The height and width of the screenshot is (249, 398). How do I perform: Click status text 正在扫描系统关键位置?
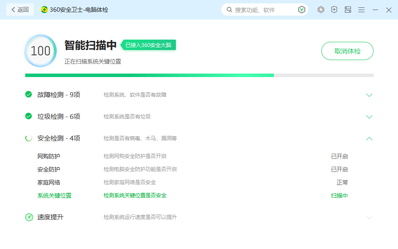coord(93,61)
